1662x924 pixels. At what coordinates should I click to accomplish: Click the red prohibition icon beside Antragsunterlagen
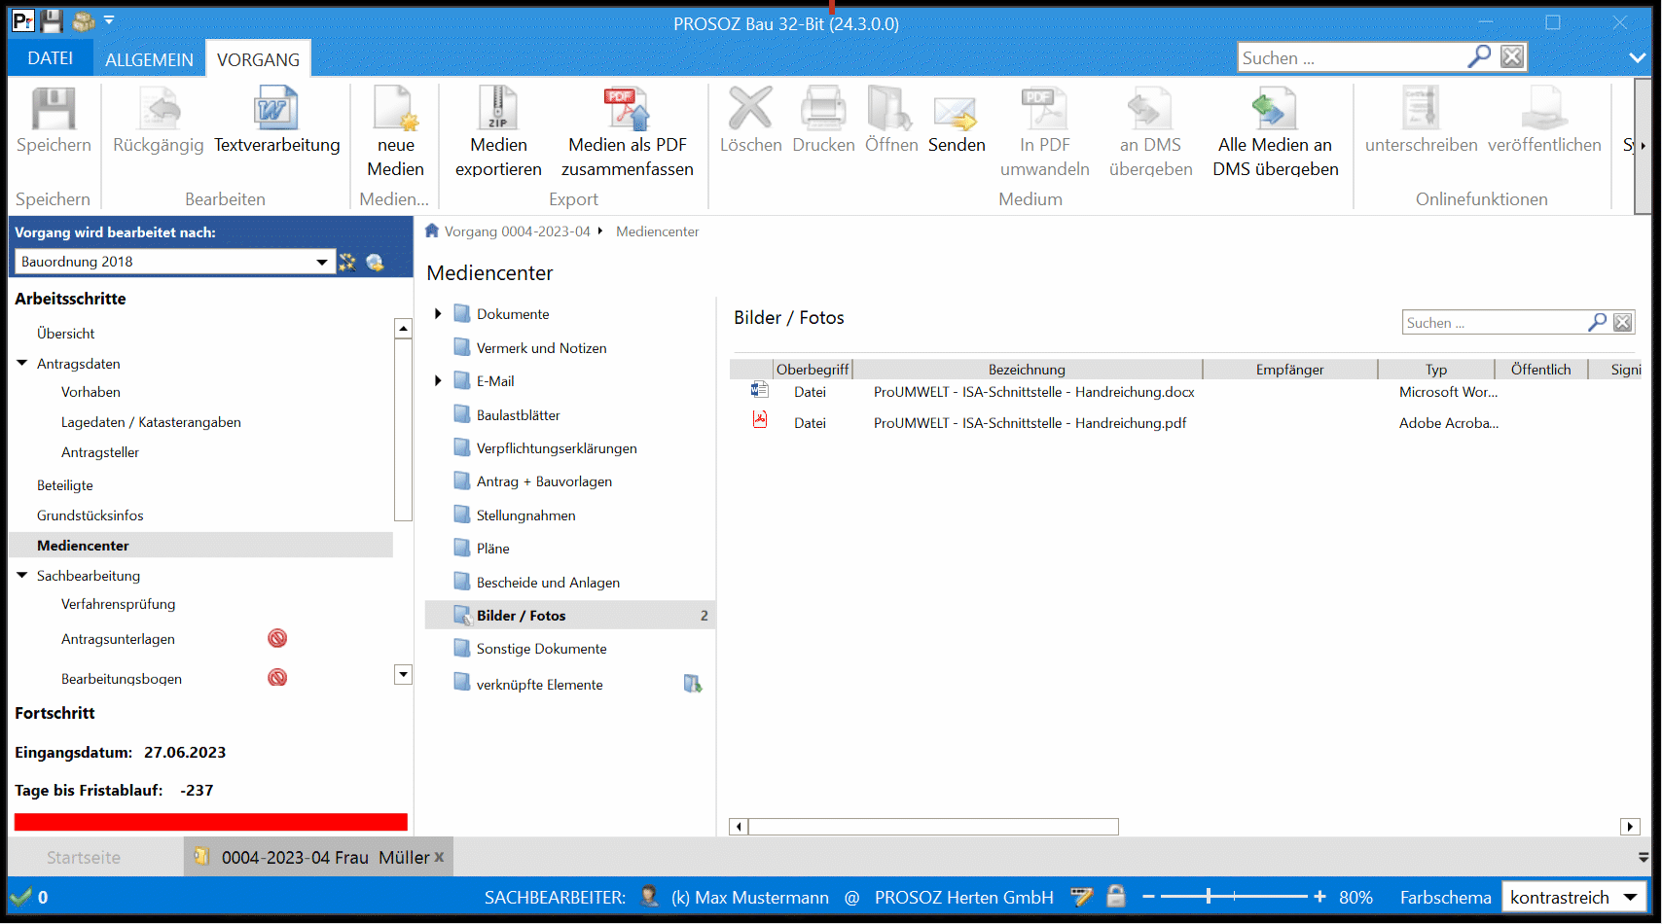pos(277,638)
